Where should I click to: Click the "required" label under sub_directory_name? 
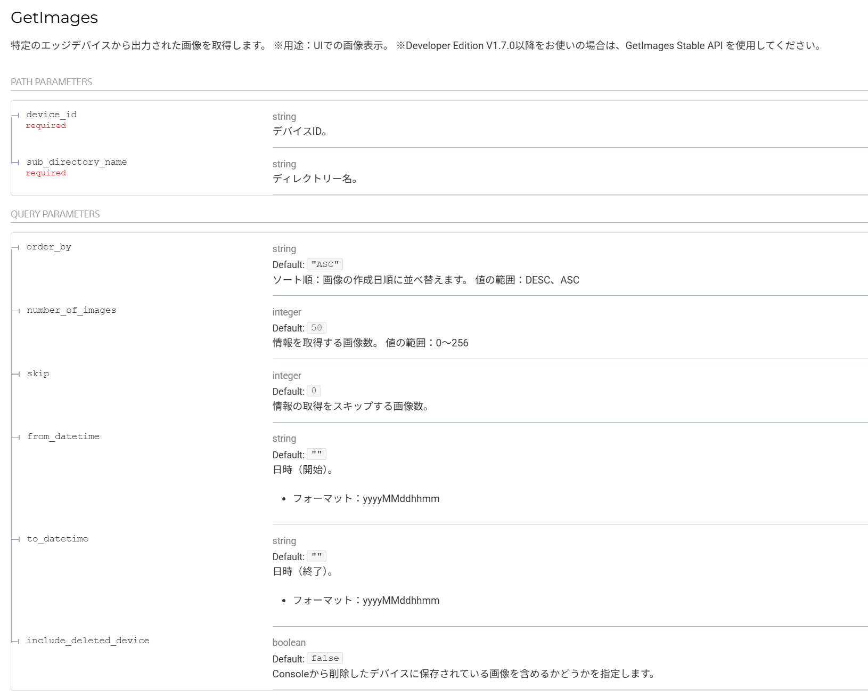tap(46, 173)
